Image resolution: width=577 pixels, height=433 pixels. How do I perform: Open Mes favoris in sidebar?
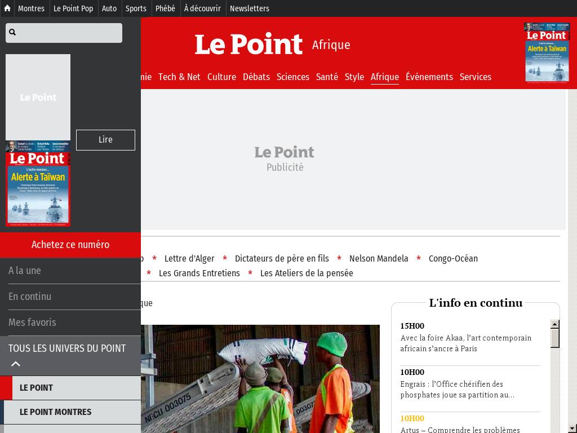(32, 322)
